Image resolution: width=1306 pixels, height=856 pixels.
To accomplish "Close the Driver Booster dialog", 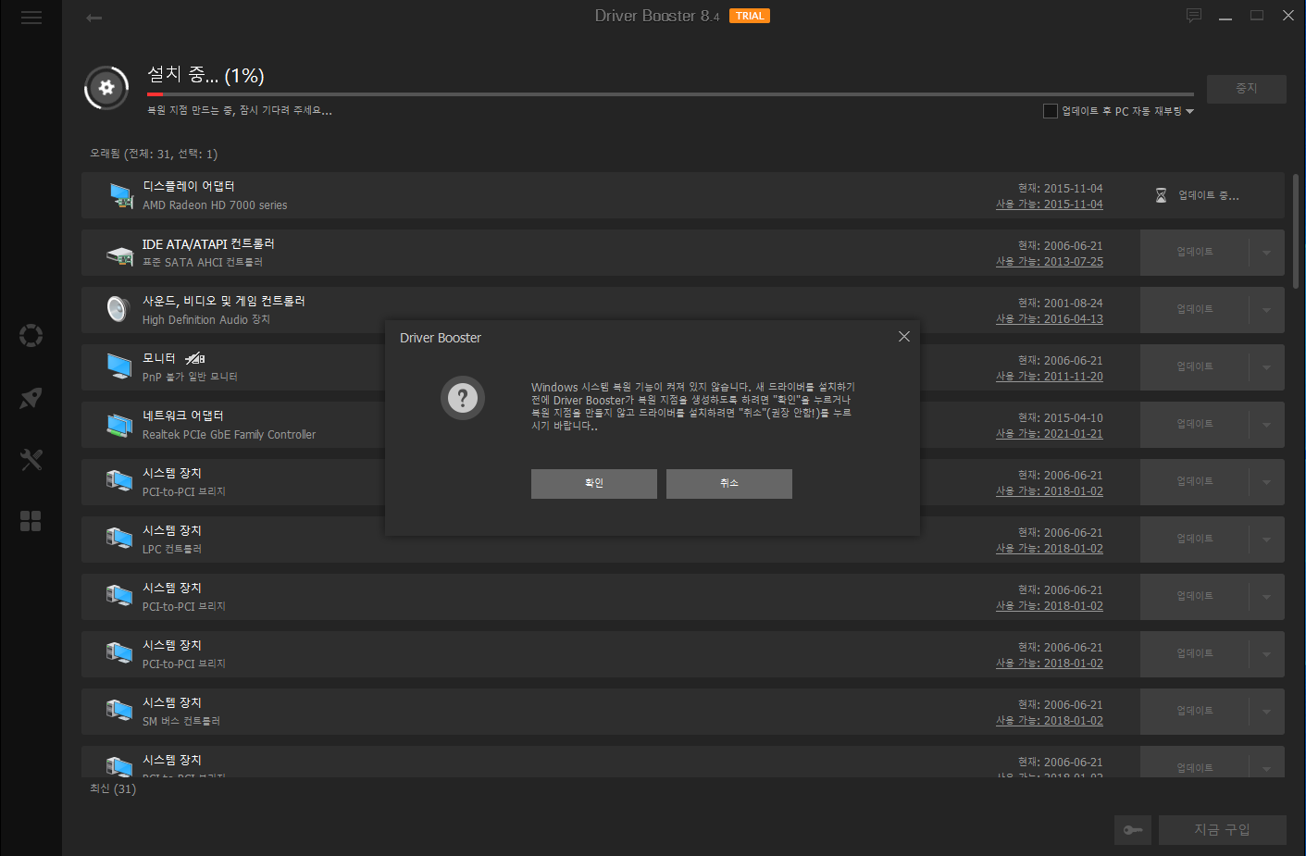I will pos(904,337).
